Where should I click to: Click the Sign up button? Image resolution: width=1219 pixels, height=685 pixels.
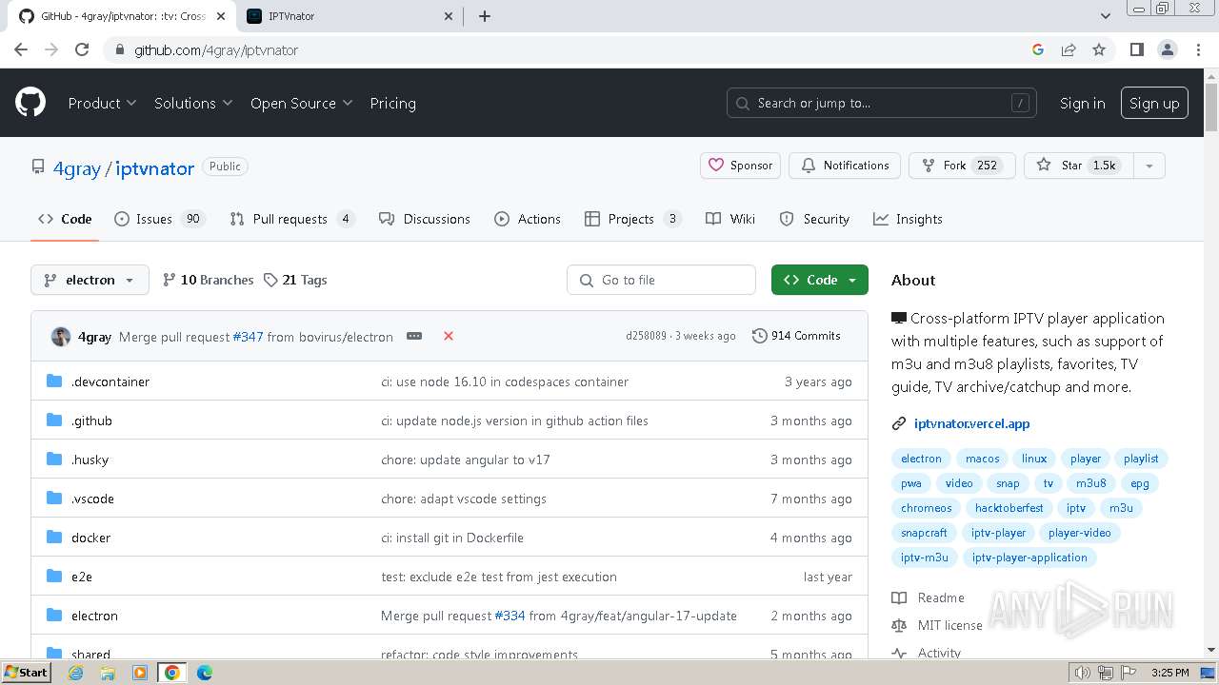pos(1154,103)
